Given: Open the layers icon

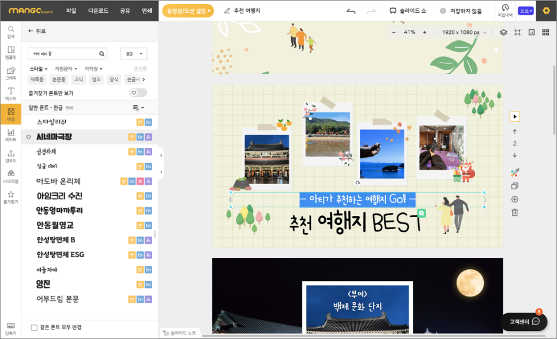Looking at the screenshot, I should click(503, 32).
